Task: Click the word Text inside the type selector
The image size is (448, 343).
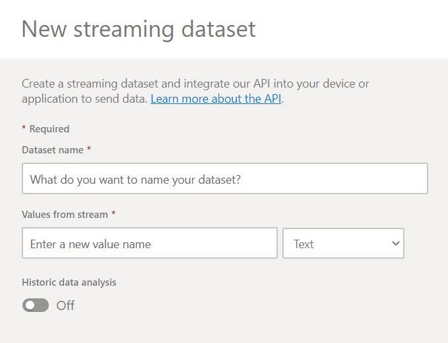Action: pos(304,244)
